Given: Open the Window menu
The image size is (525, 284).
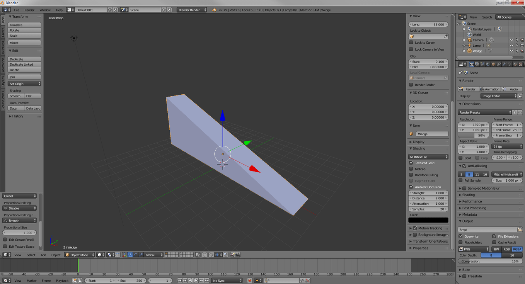Looking at the screenshot, I should coord(45,10).
